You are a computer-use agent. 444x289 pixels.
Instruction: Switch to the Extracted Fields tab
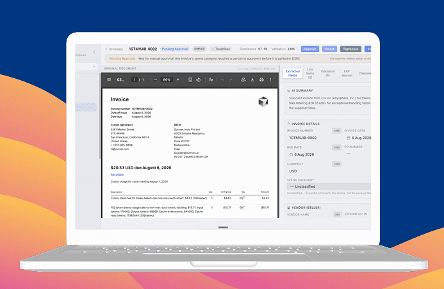pos(293,74)
